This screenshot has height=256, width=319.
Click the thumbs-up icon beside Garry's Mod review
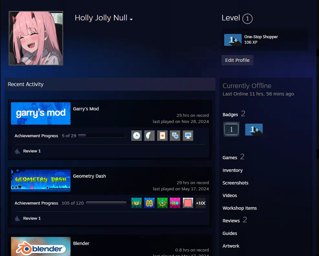[x=17, y=151]
